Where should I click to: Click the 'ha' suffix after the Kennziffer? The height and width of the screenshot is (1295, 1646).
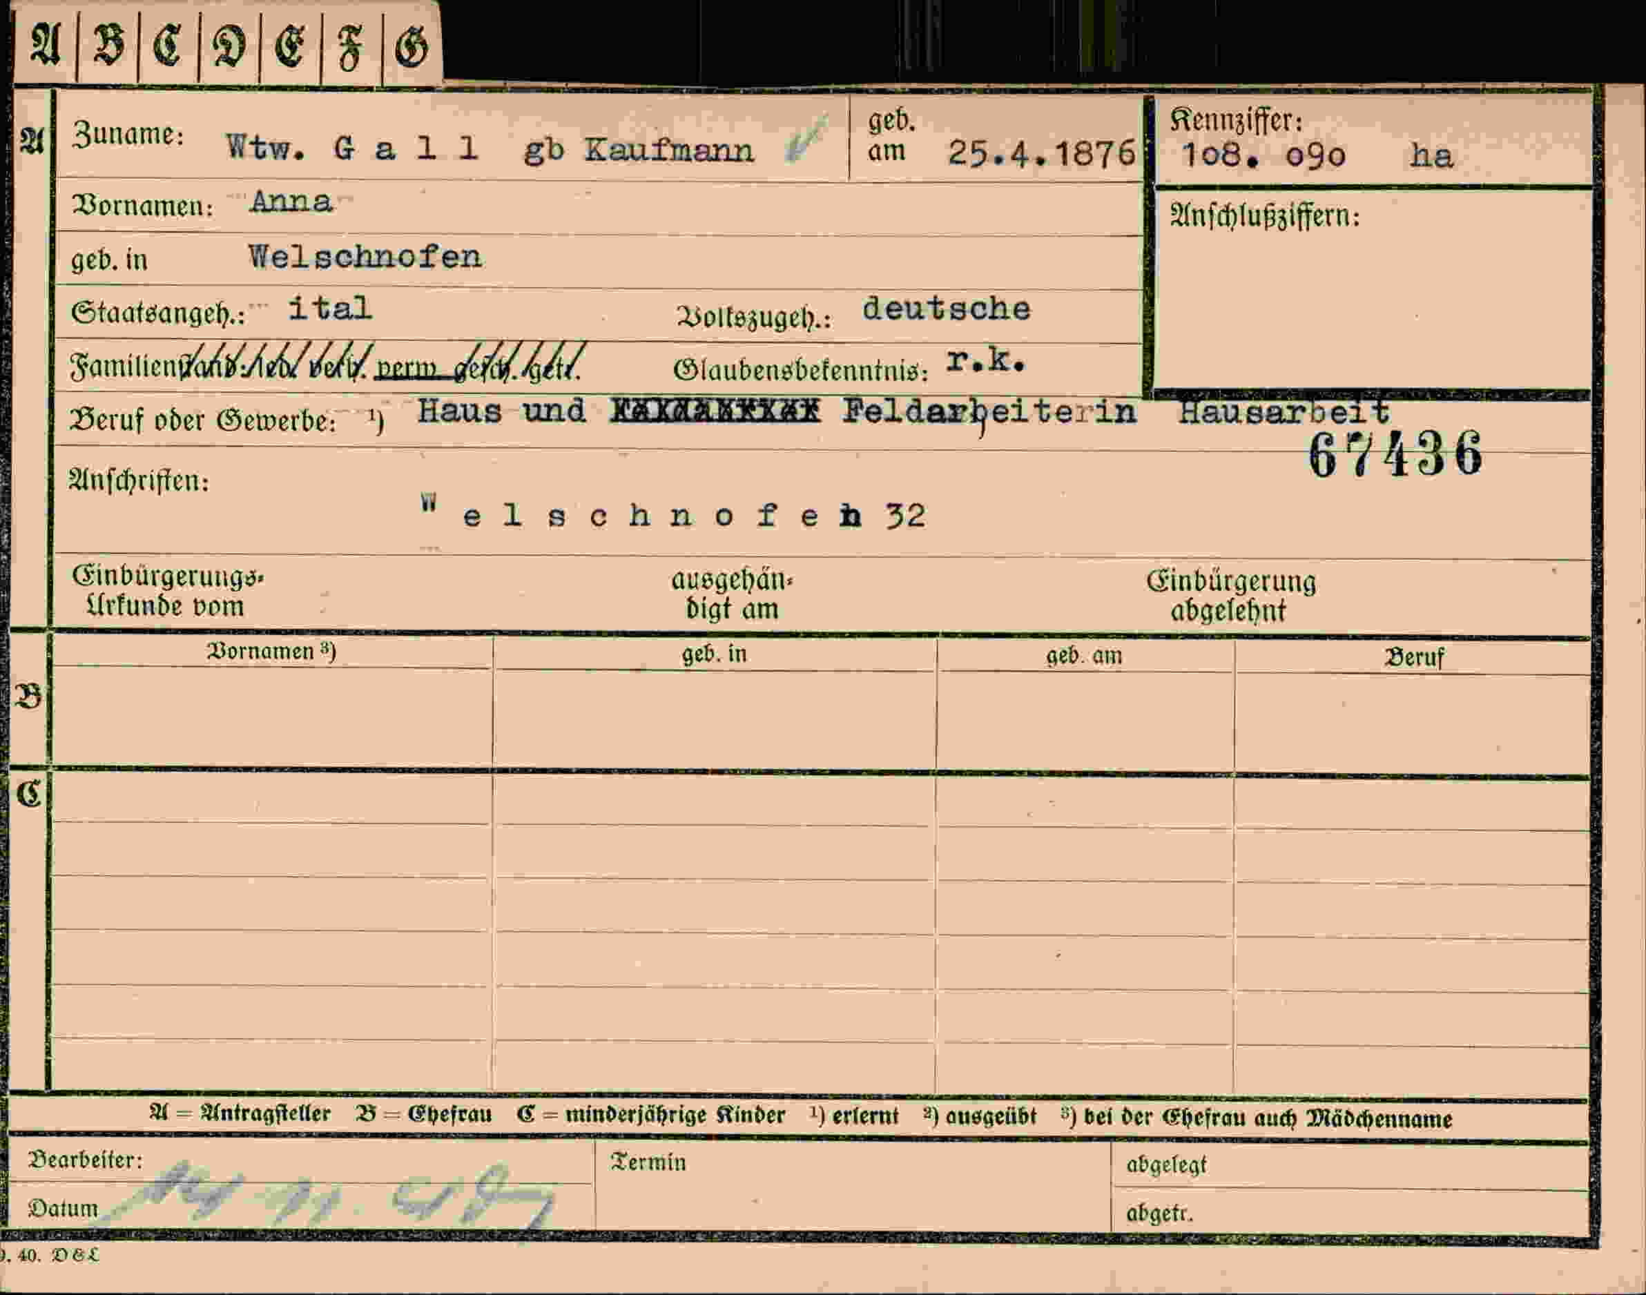(x=1431, y=155)
